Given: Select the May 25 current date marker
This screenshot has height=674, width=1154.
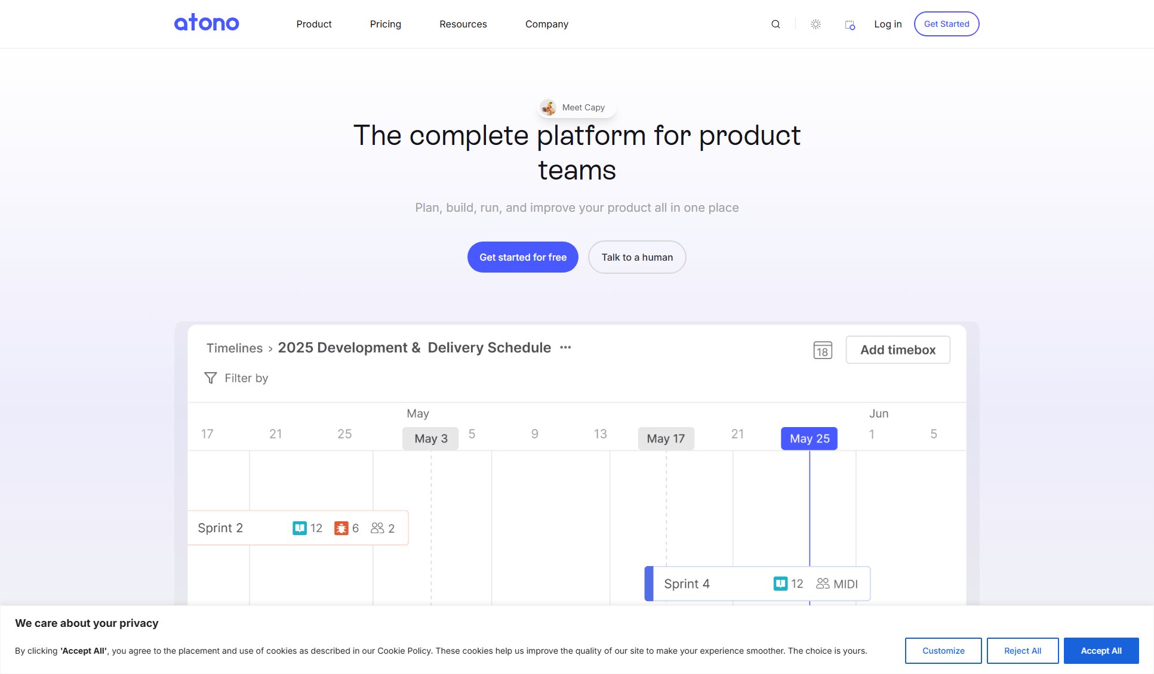Looking at the screenshot, I should [809, 439].
